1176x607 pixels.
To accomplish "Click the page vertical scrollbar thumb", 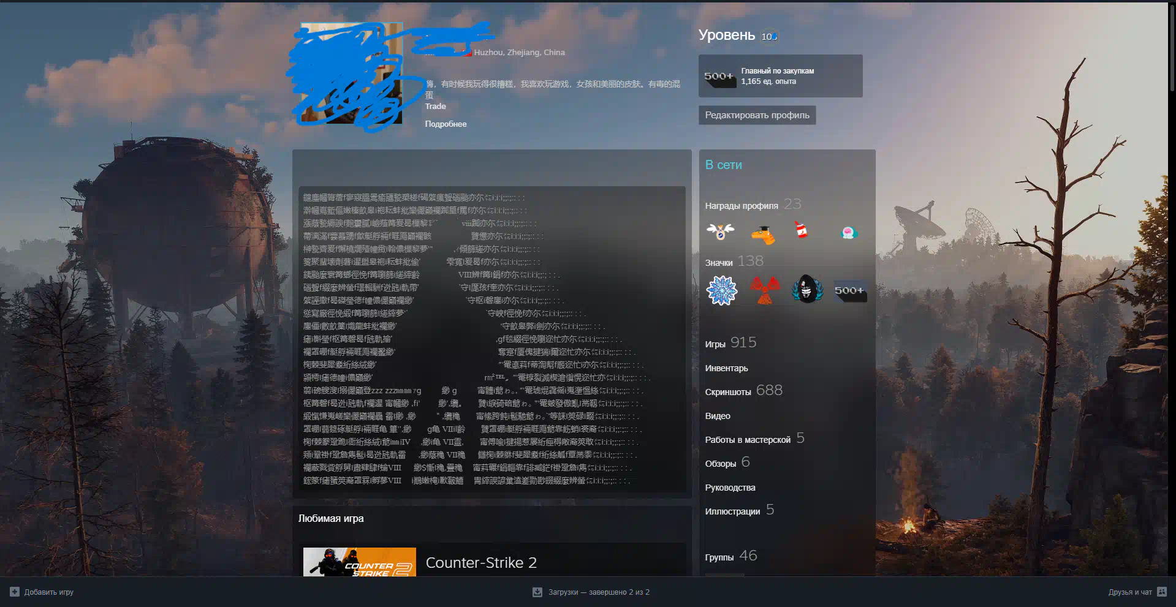I will pos(1172,48).
